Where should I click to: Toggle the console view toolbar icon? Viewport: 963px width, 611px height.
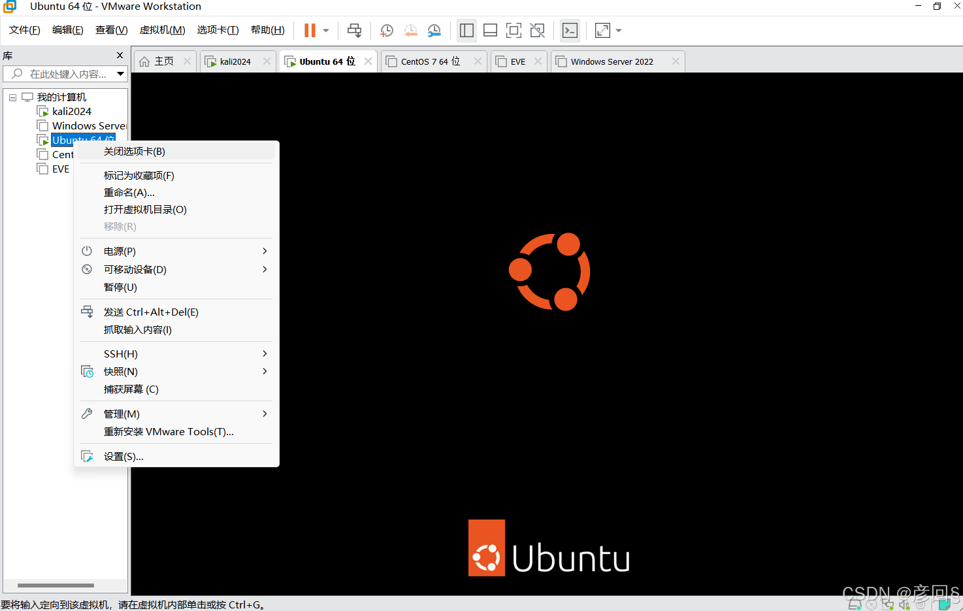click(x=570, y=31)
